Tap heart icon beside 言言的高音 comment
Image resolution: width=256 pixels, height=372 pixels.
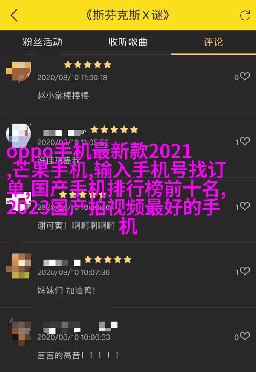coord(244,336)
